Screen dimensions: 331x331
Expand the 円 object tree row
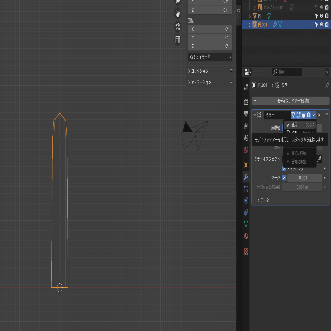point(250,16)
